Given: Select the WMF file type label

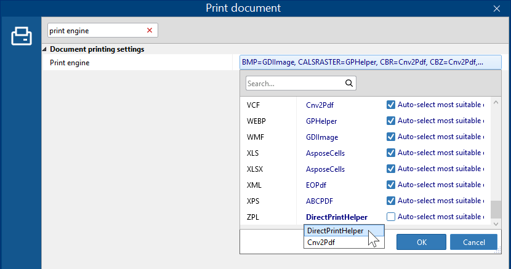Looking at the screenshot, I should point(255,137).
